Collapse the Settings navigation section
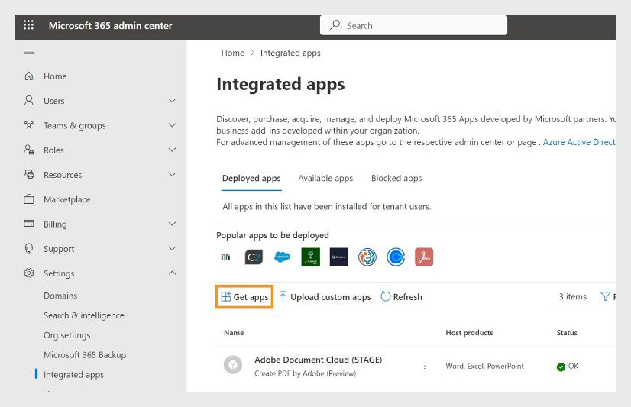Screen dimensions: 631x407 click(172, 273)
